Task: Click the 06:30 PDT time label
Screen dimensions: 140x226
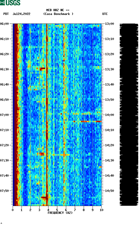Action: coord(5,69)
